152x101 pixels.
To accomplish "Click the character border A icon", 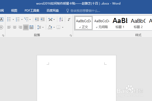I will pyautogui.click(x=2, y=19).
